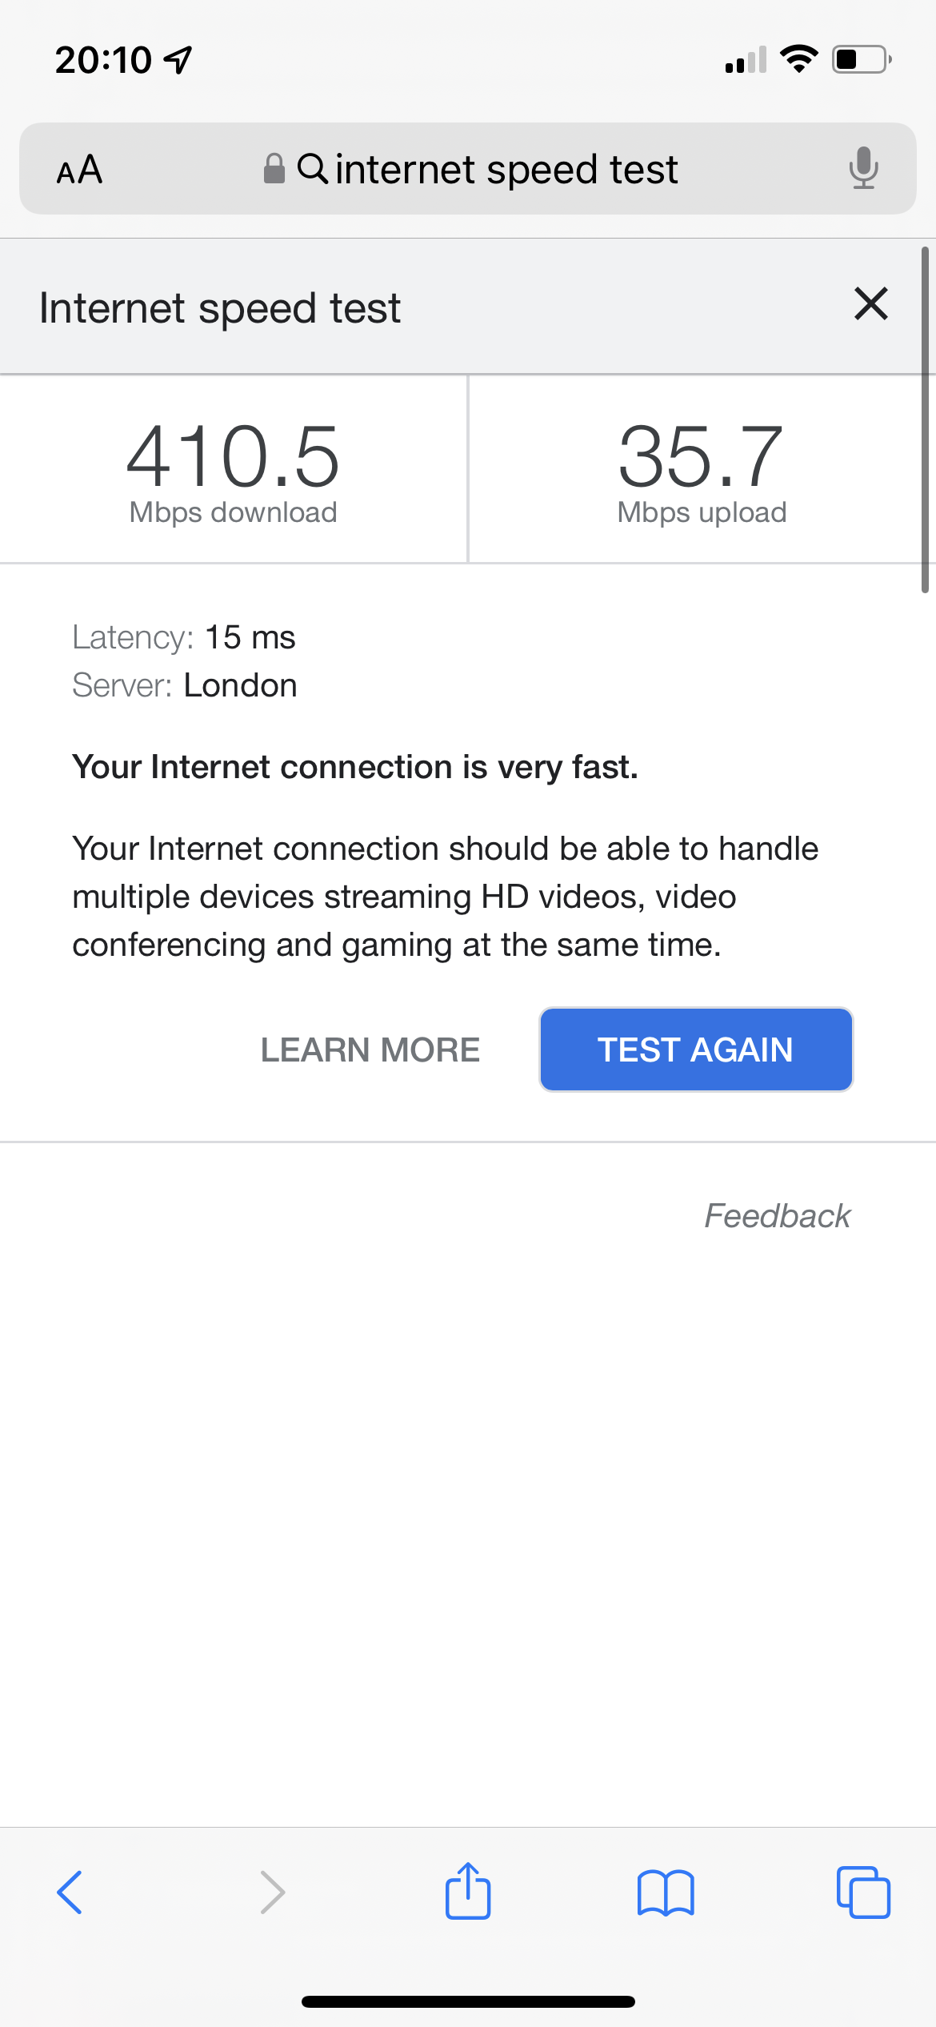This screenshot has height=2027, width=936.
Task: Open the Share sheet icon
Action: tap(468, 1890)
